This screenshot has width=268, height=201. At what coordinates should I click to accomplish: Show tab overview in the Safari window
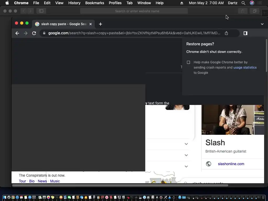(x=254, y=11)
